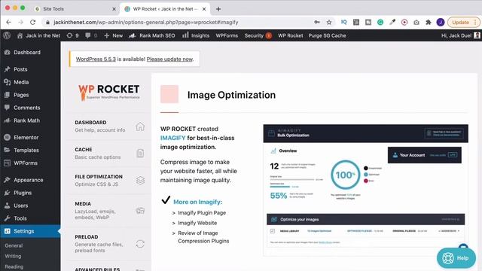
Task: Open the extensions puzzle menu
Action: 429,22
